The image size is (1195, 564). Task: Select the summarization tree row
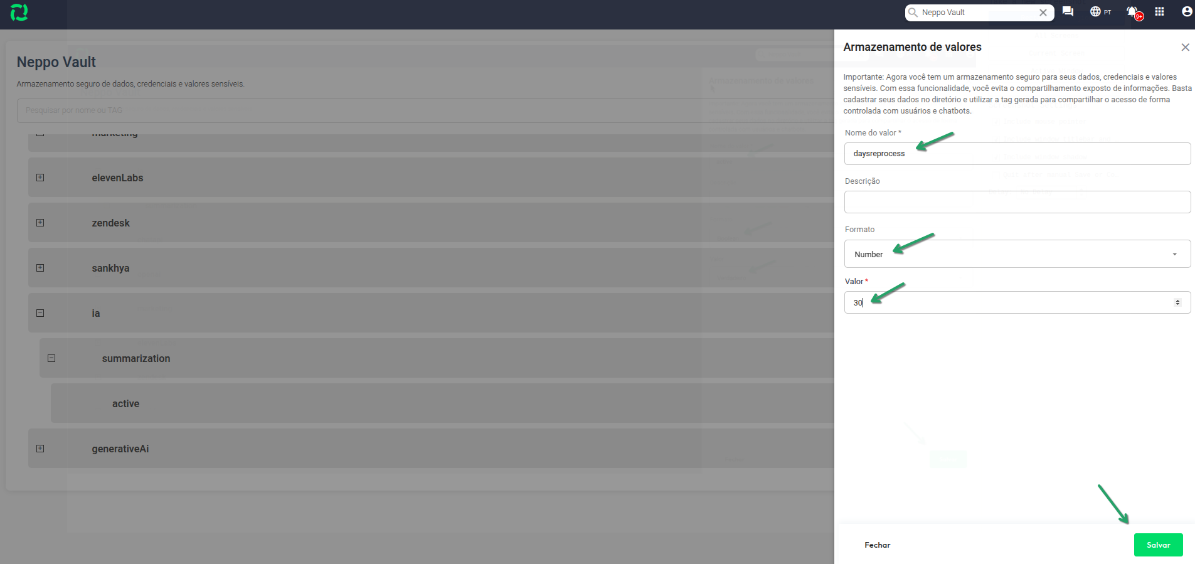(x=437, y=358)
